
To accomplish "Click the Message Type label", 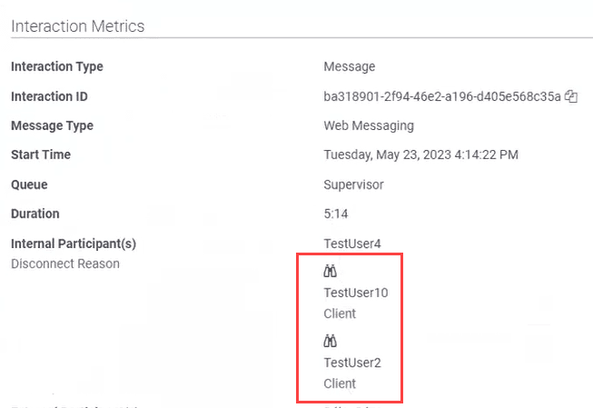I will coord(52,125).
